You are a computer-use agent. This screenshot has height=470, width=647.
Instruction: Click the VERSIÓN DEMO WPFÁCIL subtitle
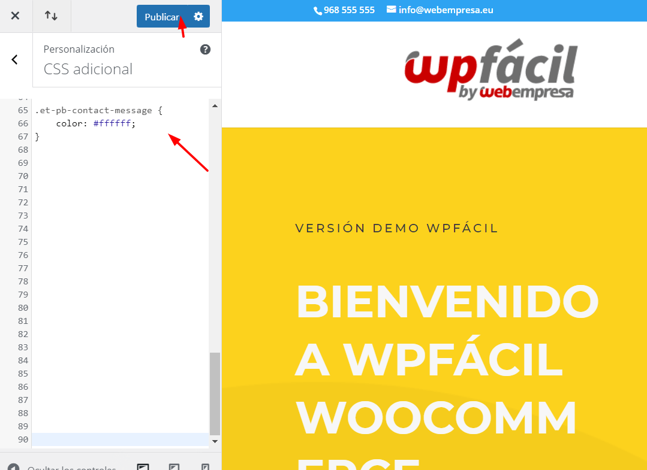coord(396,228)
